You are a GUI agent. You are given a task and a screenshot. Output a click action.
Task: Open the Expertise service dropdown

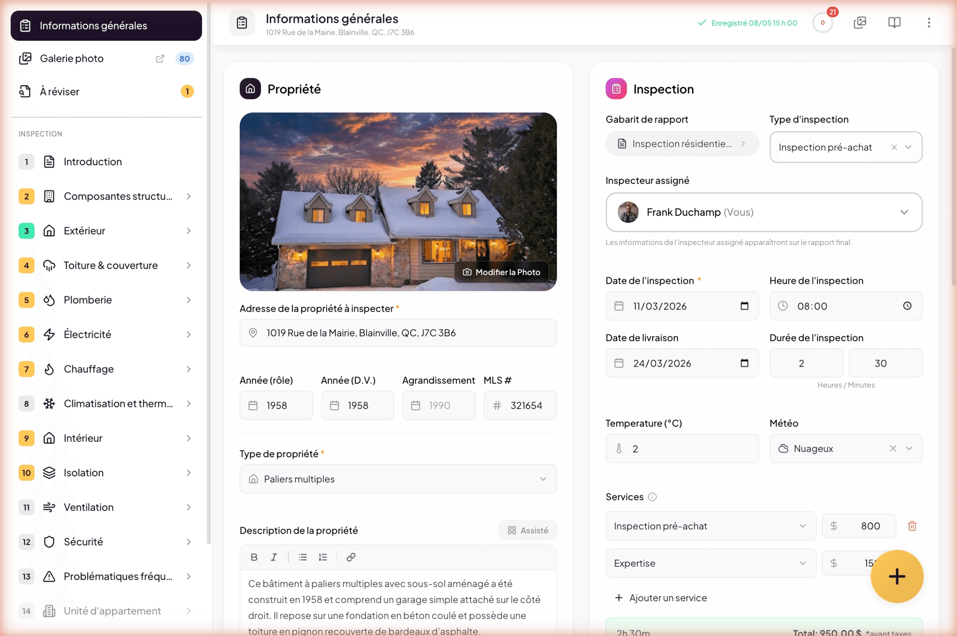point(710,563)
